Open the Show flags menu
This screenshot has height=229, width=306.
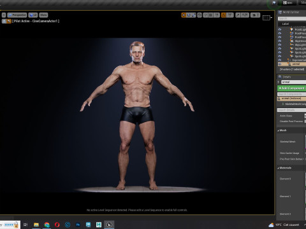pyautogui.click(x=43, y=15)
